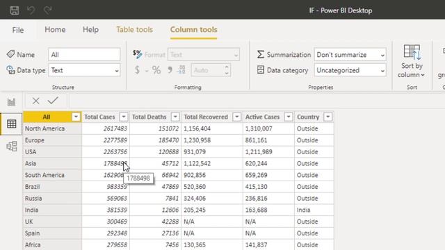Viewport: 445px width, 250px height.
Task: Select the Data view table icon
Action: 11,124
